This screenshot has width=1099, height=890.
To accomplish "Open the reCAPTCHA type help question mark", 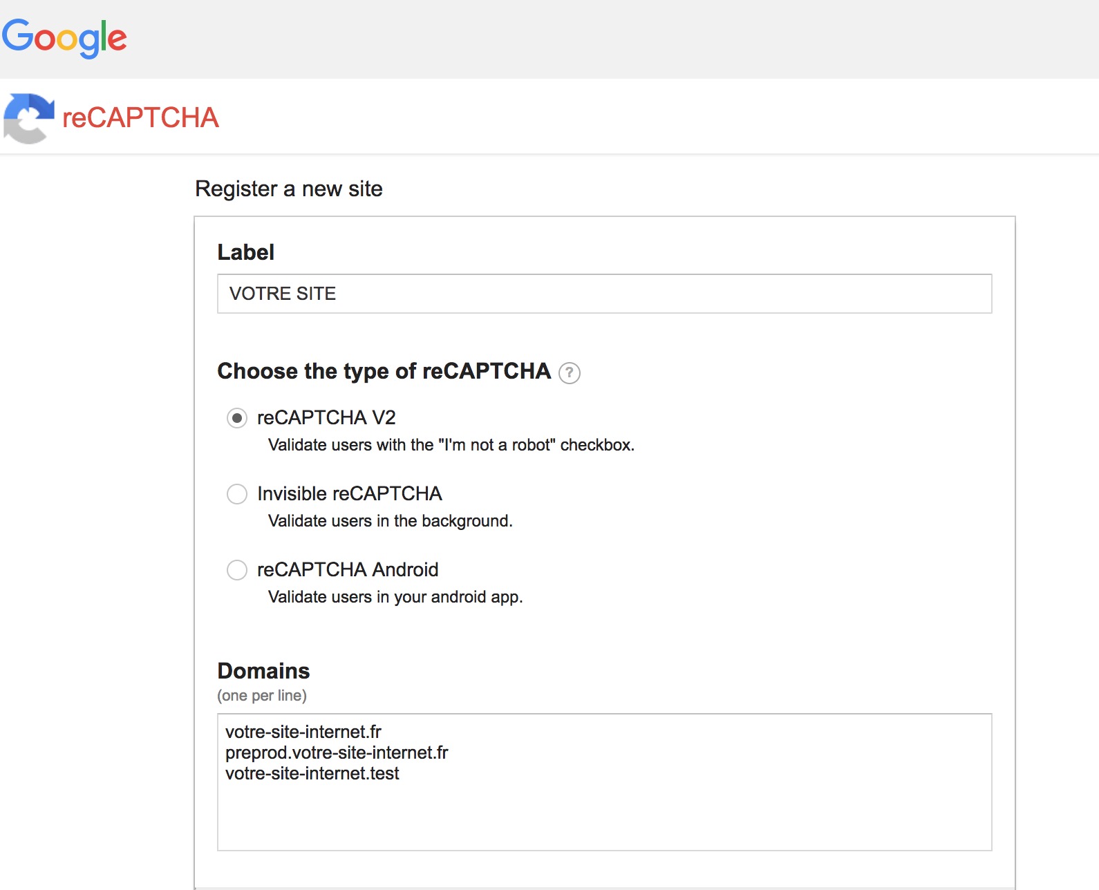I will [570, 373].
